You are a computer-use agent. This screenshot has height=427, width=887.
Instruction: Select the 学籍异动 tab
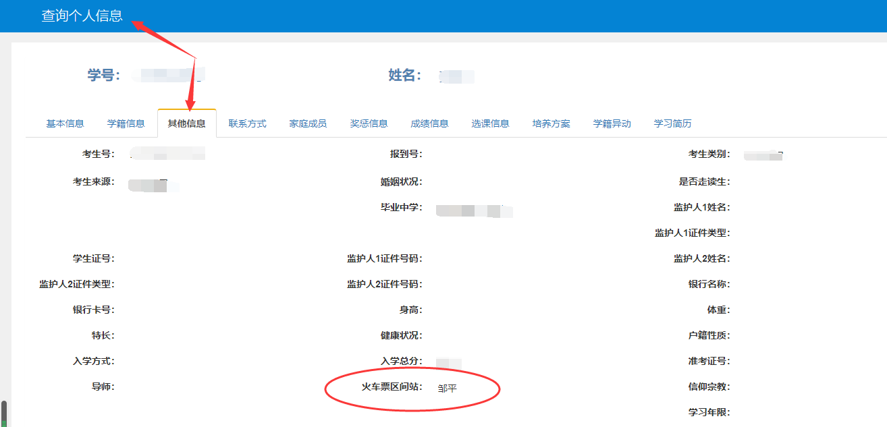tap(612, 123)
